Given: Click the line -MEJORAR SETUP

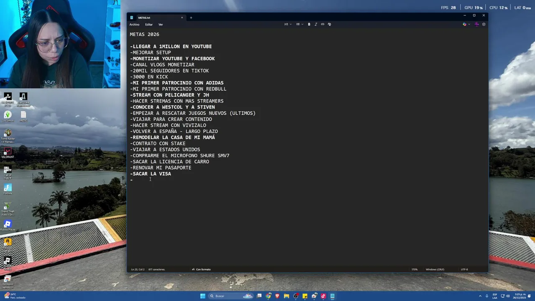Looking at the screenshot, I should (x=150, y=53).
